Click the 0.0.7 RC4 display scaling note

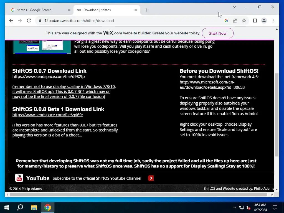point(64,92)
